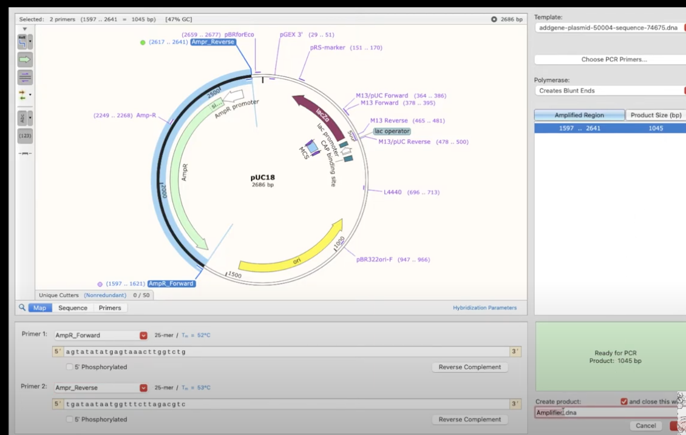
Task: Toggle features with the green arrow icon
Action: [x=25, y=59]
